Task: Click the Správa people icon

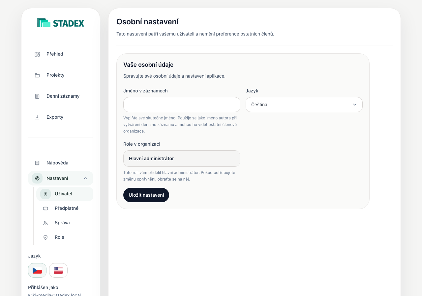Action: pos(45,223)
